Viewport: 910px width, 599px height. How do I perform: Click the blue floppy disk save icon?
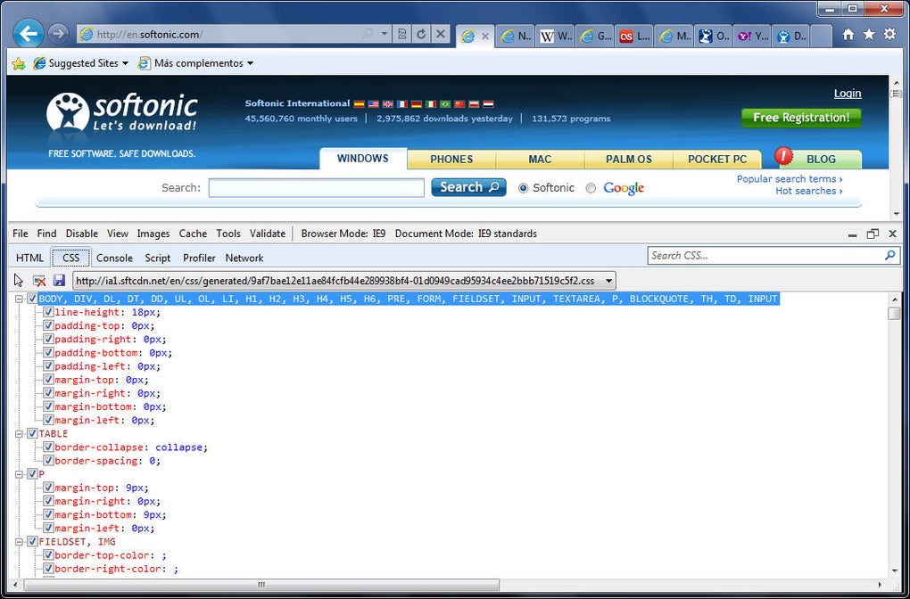tap(59, 281)
